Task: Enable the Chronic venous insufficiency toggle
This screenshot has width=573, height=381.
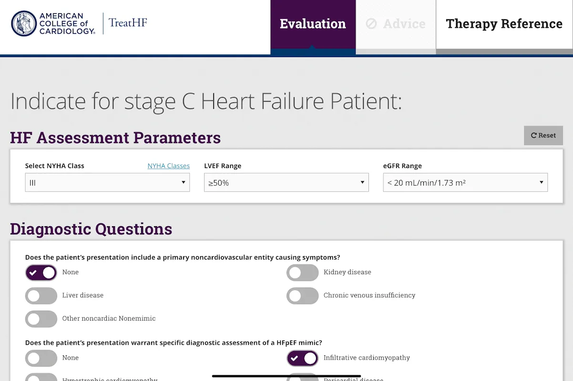Action: pos(302,296)
